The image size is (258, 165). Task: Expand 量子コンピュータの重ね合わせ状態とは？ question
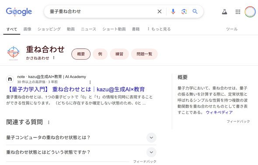pos(81,138)
